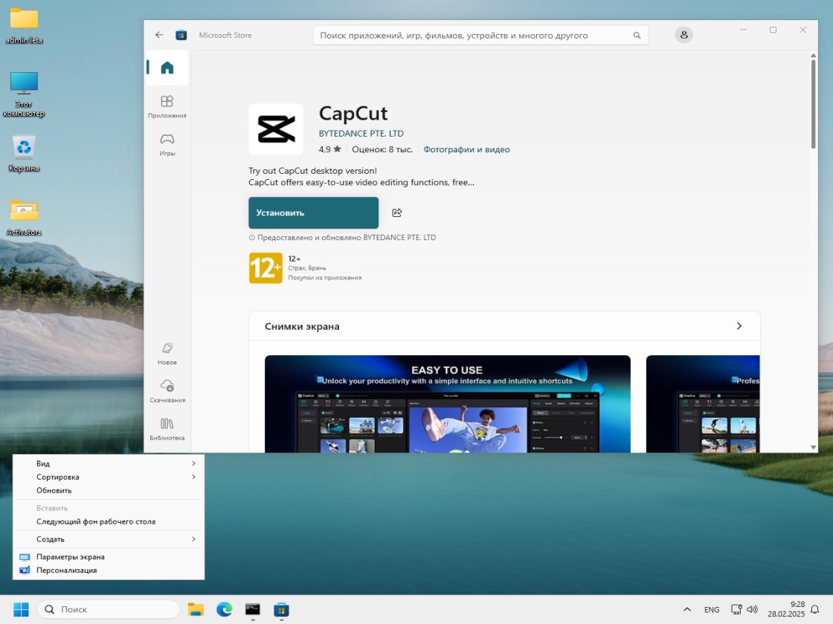Open network status tray icon
Image resolution: width=833 pixels, height=624 pixels.
coord(736,609)
